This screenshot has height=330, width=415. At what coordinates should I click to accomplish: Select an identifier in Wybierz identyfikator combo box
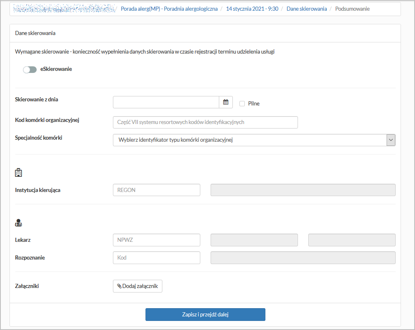(253, 140)
